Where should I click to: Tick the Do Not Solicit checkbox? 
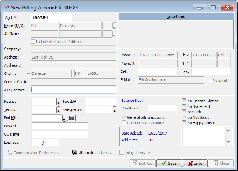[x=184, y=117]
